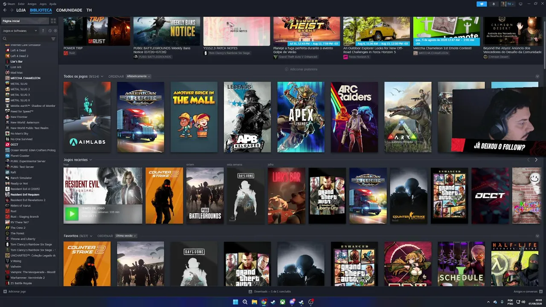Viewport: 546px width, 307px height.
Task: Open the Aimlabs game cover
Action: [87, 117]
